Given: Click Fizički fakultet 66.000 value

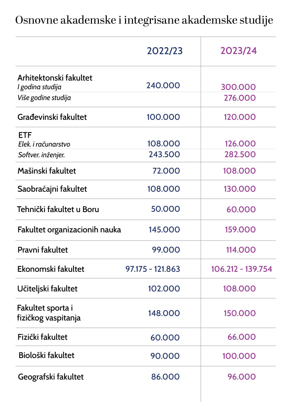Looking at the screenshot, I should (x=241, y=337).
